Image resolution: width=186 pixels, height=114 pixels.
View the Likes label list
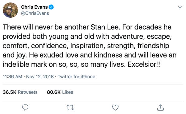(x=67, y=92)
